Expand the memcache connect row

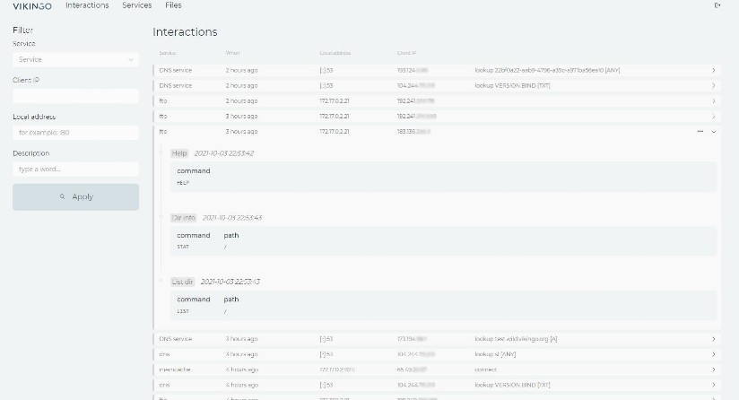tap(714, 370)
